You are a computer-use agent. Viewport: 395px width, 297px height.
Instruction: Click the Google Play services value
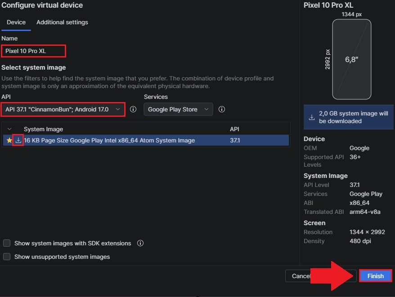tap(366, 194)
